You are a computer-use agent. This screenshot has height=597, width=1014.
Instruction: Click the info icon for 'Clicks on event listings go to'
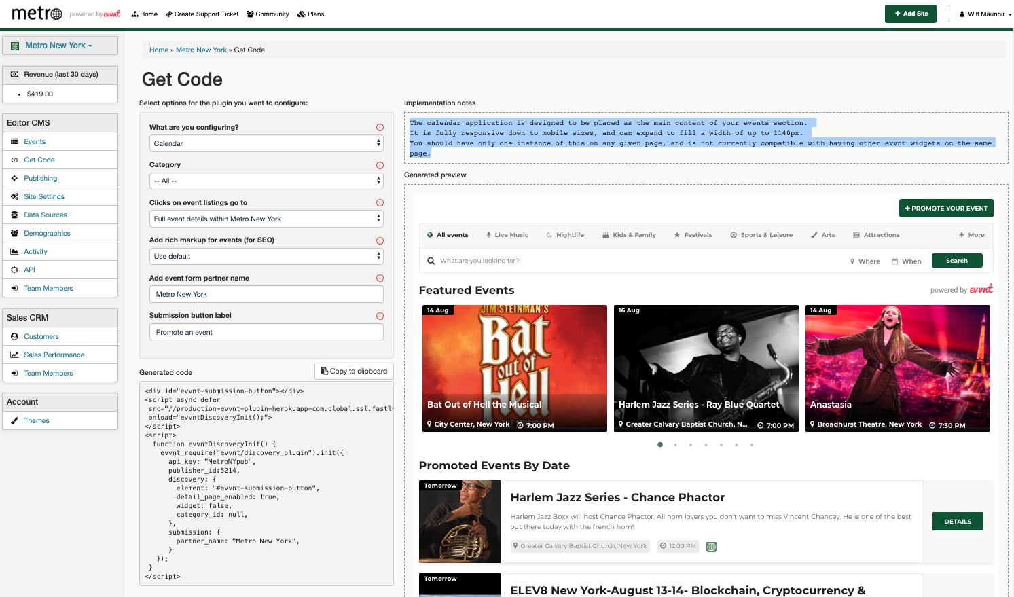(380, 203)
